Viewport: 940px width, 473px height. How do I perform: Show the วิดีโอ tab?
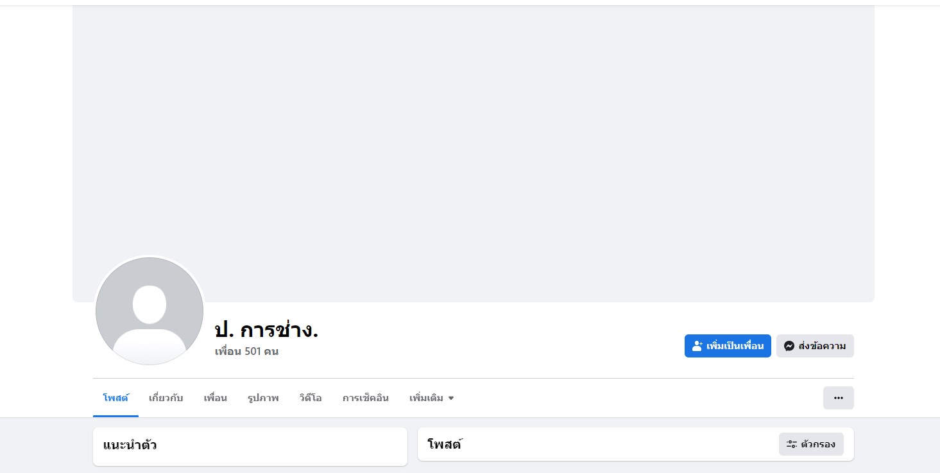(x=311, y=398)
